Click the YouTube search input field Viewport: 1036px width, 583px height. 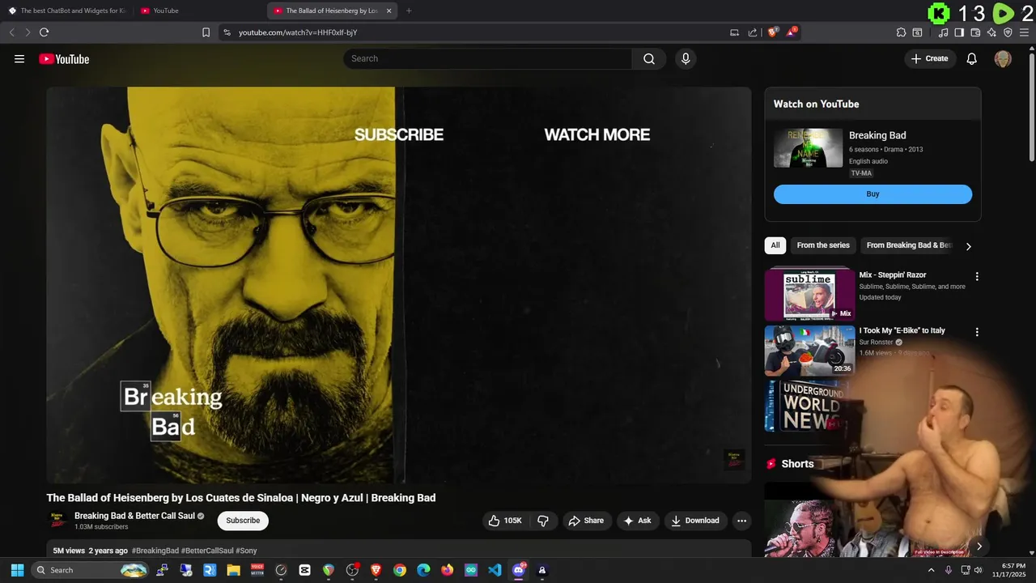point(487,58)
